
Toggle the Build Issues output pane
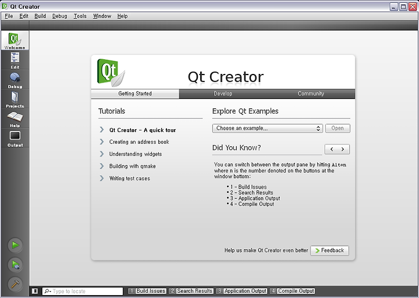tap(147, 291)
